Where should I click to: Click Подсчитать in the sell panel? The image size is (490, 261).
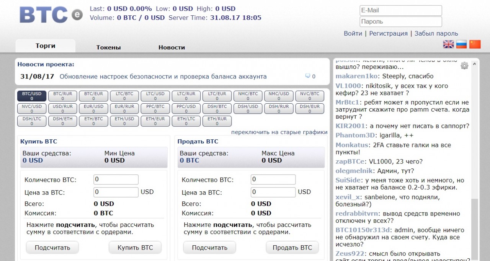210,248
